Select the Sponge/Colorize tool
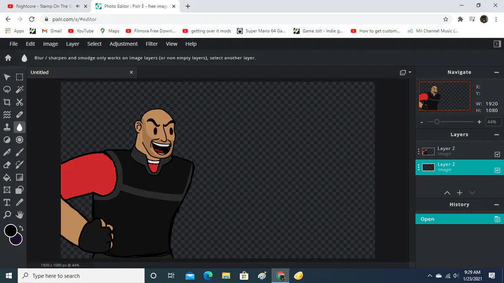This screenshot has height=283, width=504. coord(20,140)
